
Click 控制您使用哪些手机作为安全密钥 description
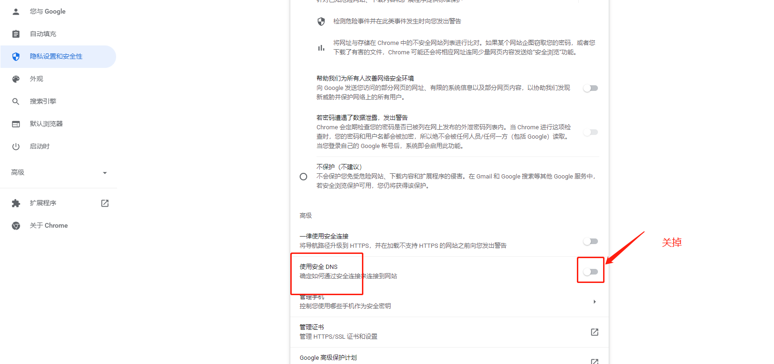pos(345,306)
